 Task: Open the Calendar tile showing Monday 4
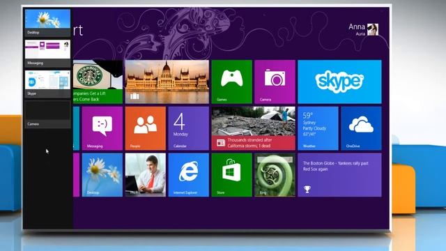point(188,128)
